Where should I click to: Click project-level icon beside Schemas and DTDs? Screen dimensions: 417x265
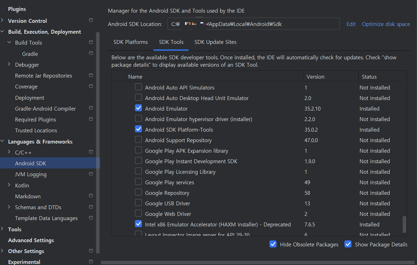pos(91,207)
